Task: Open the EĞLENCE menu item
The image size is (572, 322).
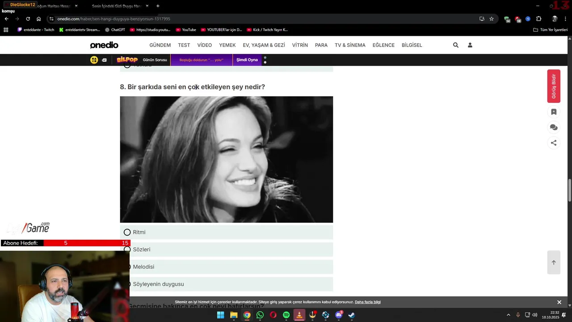Action: (x=383, y=45)
